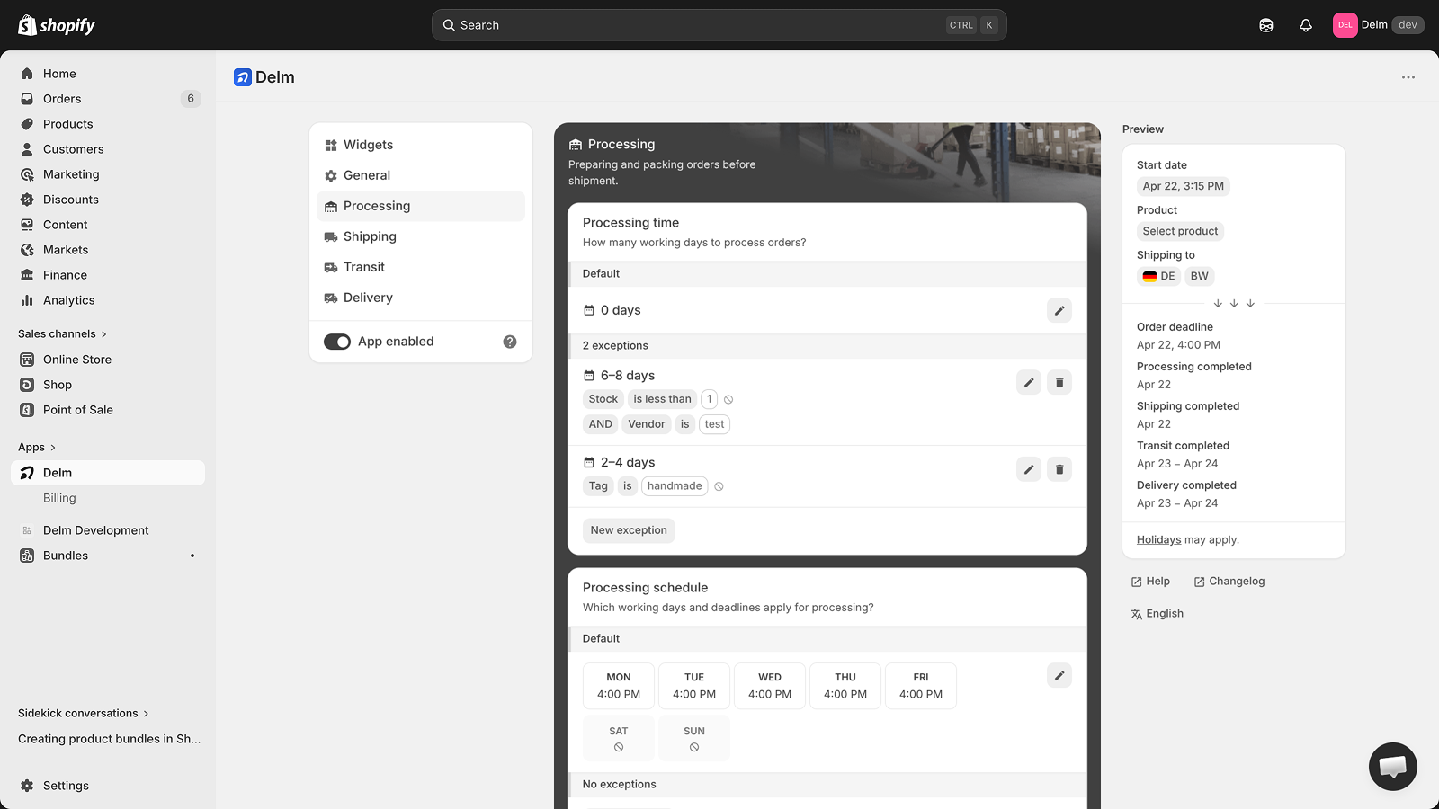Edit the default processing schedule
This screenshot has width=1439, height=809.
[1059, 676]
